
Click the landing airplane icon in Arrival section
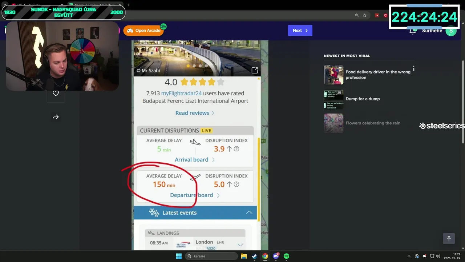pos(195,142)
